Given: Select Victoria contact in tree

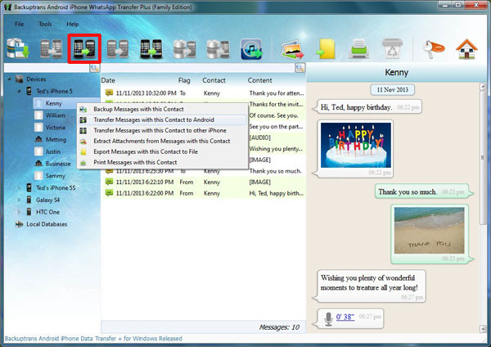Looking at the screenshot, I should point(55,128).
